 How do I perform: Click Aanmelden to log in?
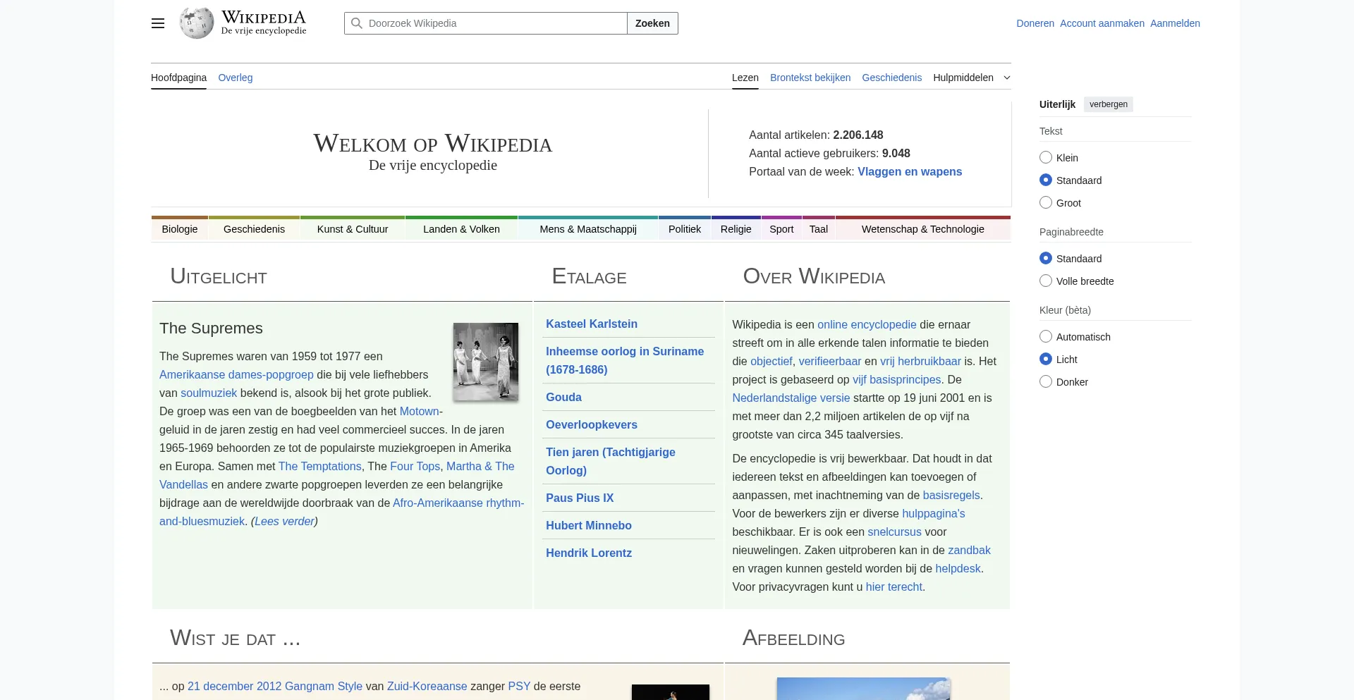(1174, 23)
